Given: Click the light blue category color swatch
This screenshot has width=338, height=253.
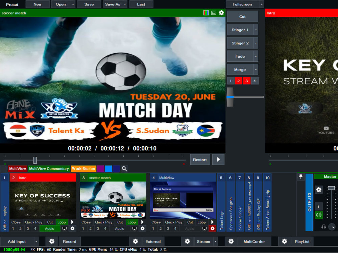Looking at the screenshot, I should (x=108, y=169).
